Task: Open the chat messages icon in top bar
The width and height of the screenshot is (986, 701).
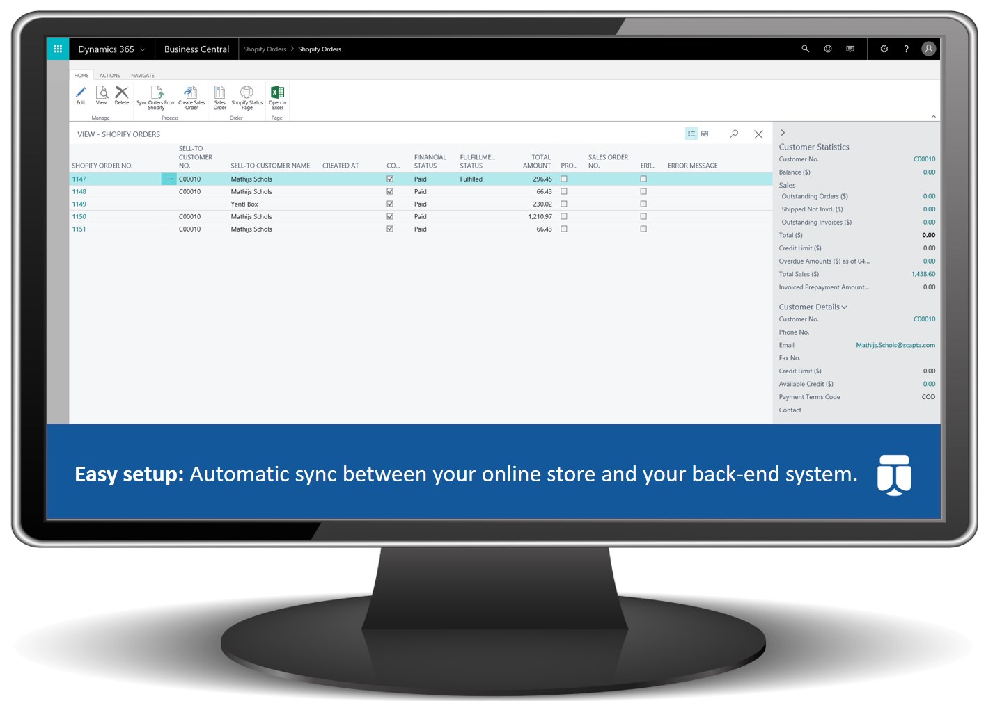Action: tap(850, 49)
